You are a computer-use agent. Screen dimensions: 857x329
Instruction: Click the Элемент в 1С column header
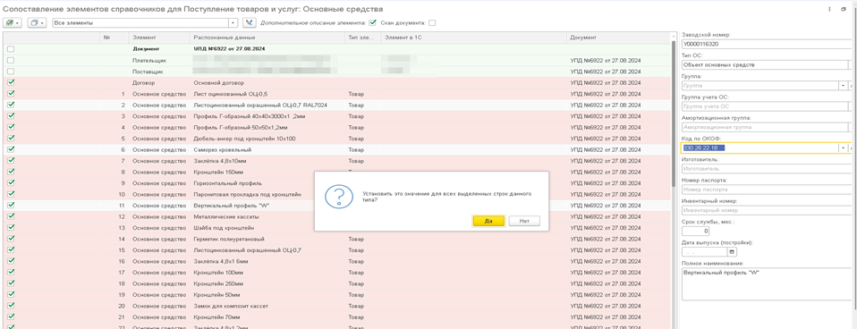point(473,38)
